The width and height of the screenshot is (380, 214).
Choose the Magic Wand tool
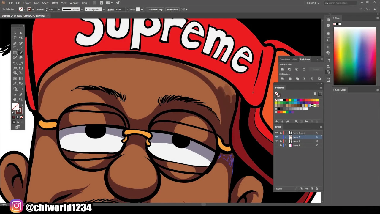point(15,38)
